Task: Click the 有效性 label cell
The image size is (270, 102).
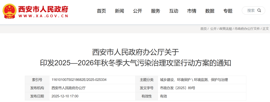Action: (x=146, y=96)
